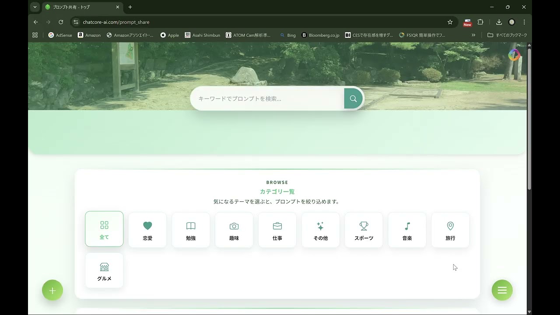Screen dimensions: 560x315
Task: Open the Asahi Shimbun bookmark link
Action: [x=202, y=35]
